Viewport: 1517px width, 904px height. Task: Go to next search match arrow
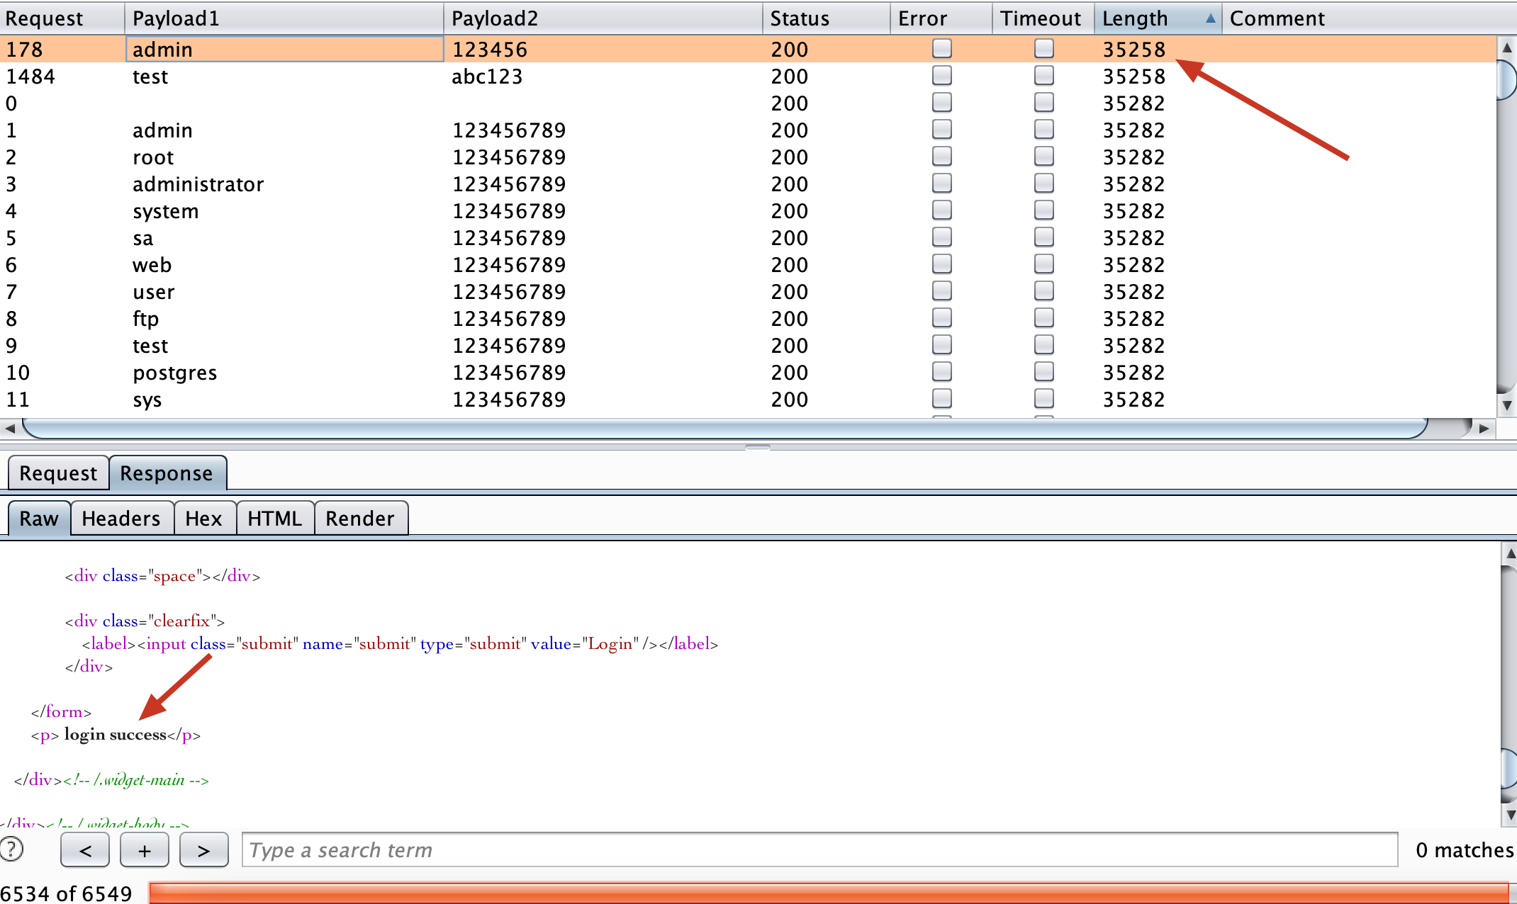pos(204,850)
